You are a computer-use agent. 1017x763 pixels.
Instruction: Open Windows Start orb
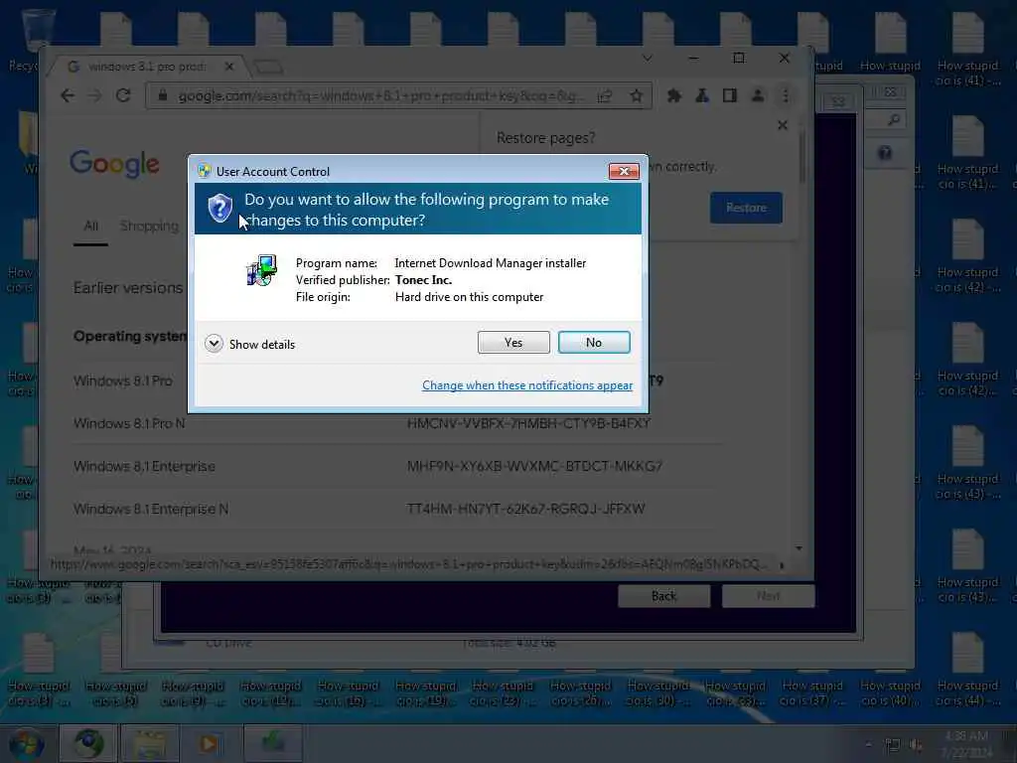pyautogui.click(x=27, y=745)
